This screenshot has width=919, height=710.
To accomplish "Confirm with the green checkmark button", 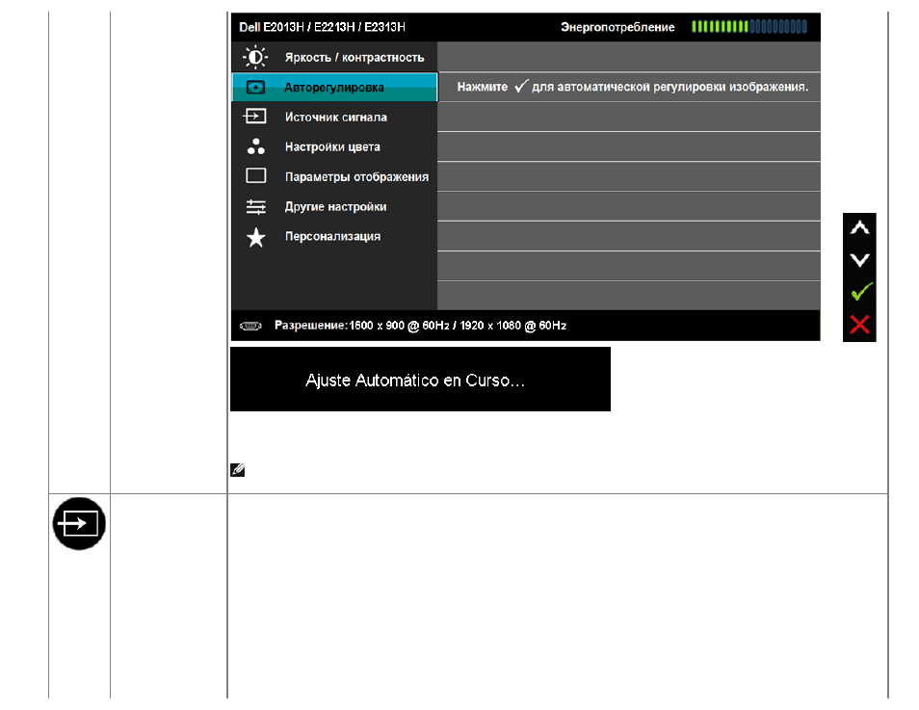I will point(860,291).
